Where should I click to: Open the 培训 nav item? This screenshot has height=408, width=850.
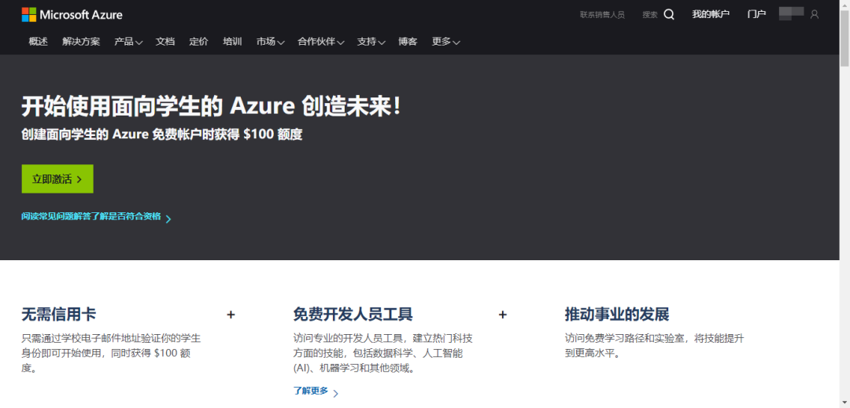tap(232, 42)
